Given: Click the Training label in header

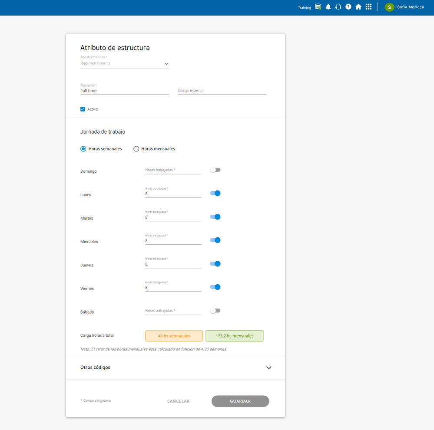Looking at the screenshot, I should click(305, 7).
